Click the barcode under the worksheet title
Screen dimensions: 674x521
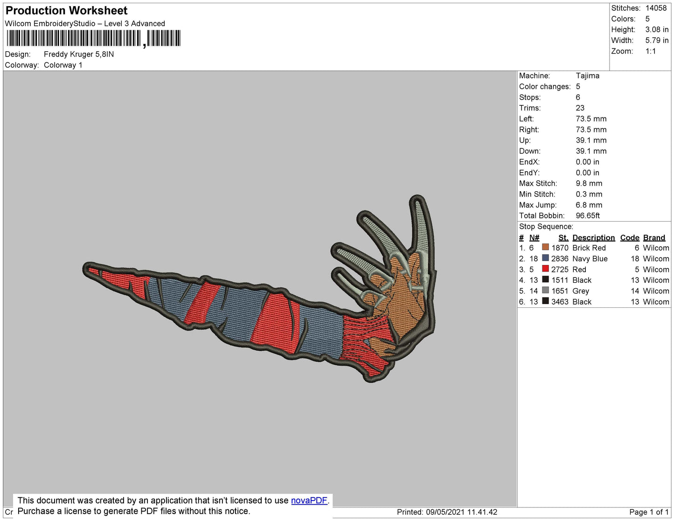pyautogui.click(x=93, y=38)
